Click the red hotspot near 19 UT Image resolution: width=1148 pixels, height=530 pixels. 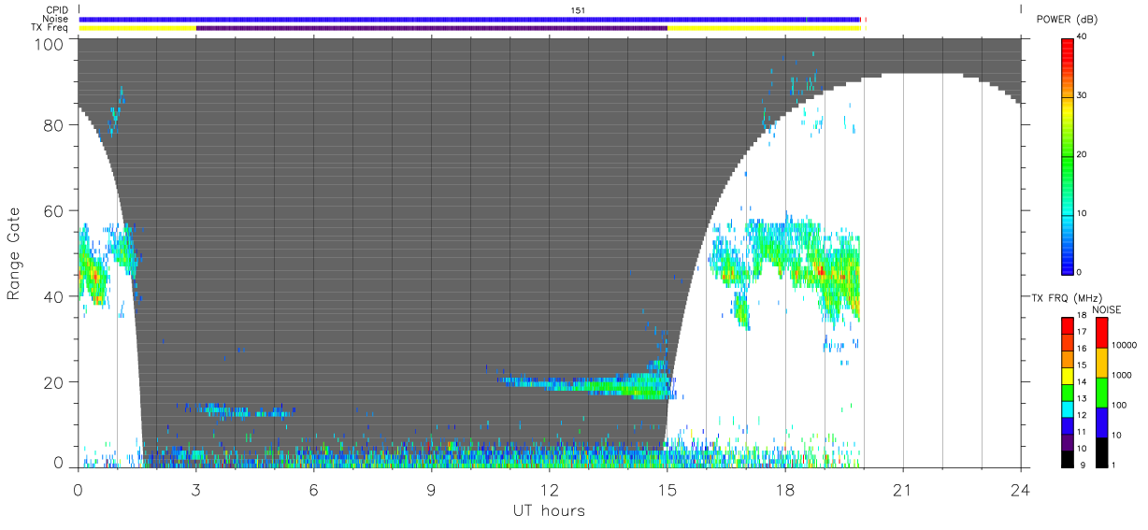(x=820, y=270)
